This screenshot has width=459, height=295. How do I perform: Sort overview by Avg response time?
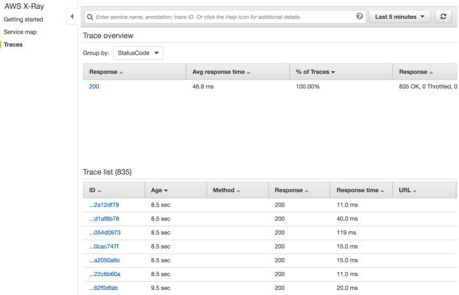click(x=238, y=72)
